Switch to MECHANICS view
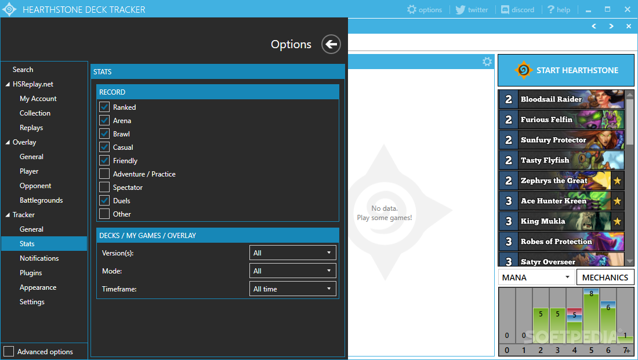 (x=605, y=278)
